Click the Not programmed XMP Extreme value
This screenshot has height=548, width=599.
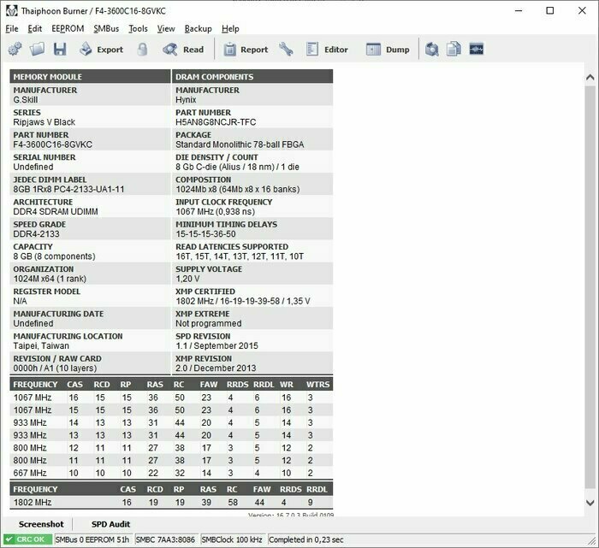coord(209,323)
